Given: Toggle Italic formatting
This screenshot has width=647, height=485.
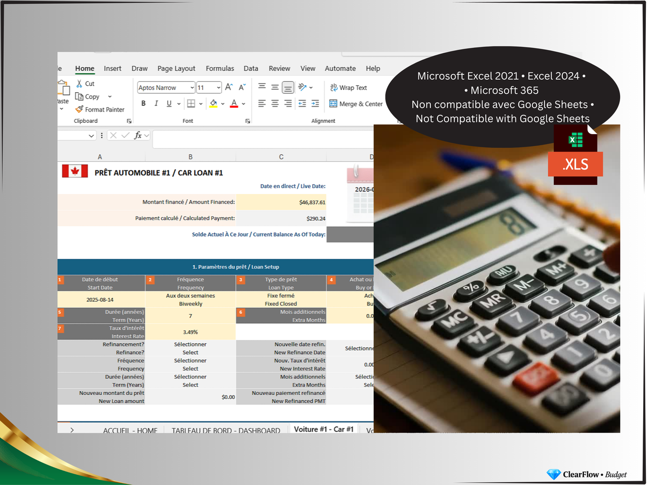Looking at the screenshot, I should (x=156, y=103).
